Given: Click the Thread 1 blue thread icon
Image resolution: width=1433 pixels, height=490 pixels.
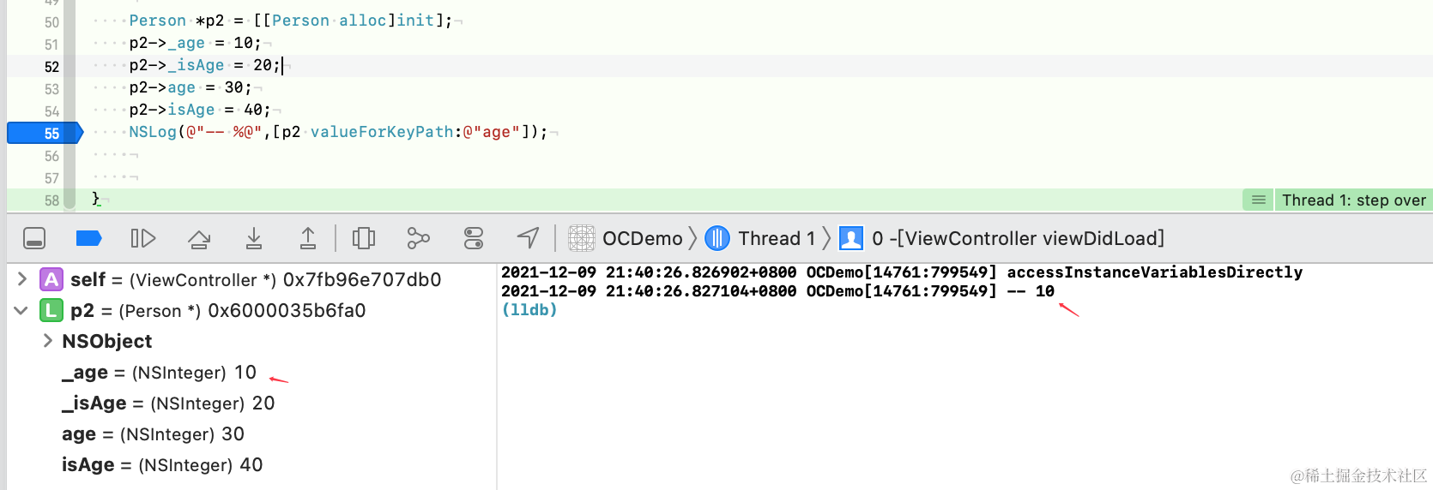Looking at the screenshot, I should pyautogui.click(x=717, y=238).
